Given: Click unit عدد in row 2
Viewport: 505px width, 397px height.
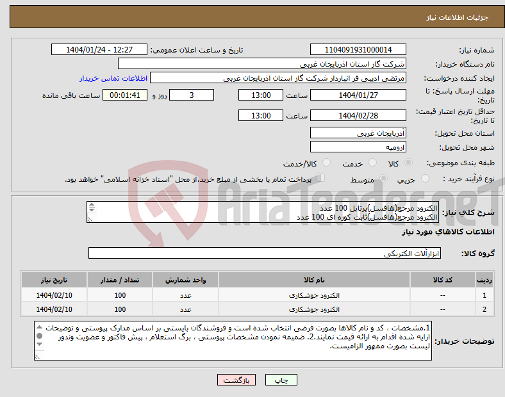Looking at the screenshot, I should 185,309.
